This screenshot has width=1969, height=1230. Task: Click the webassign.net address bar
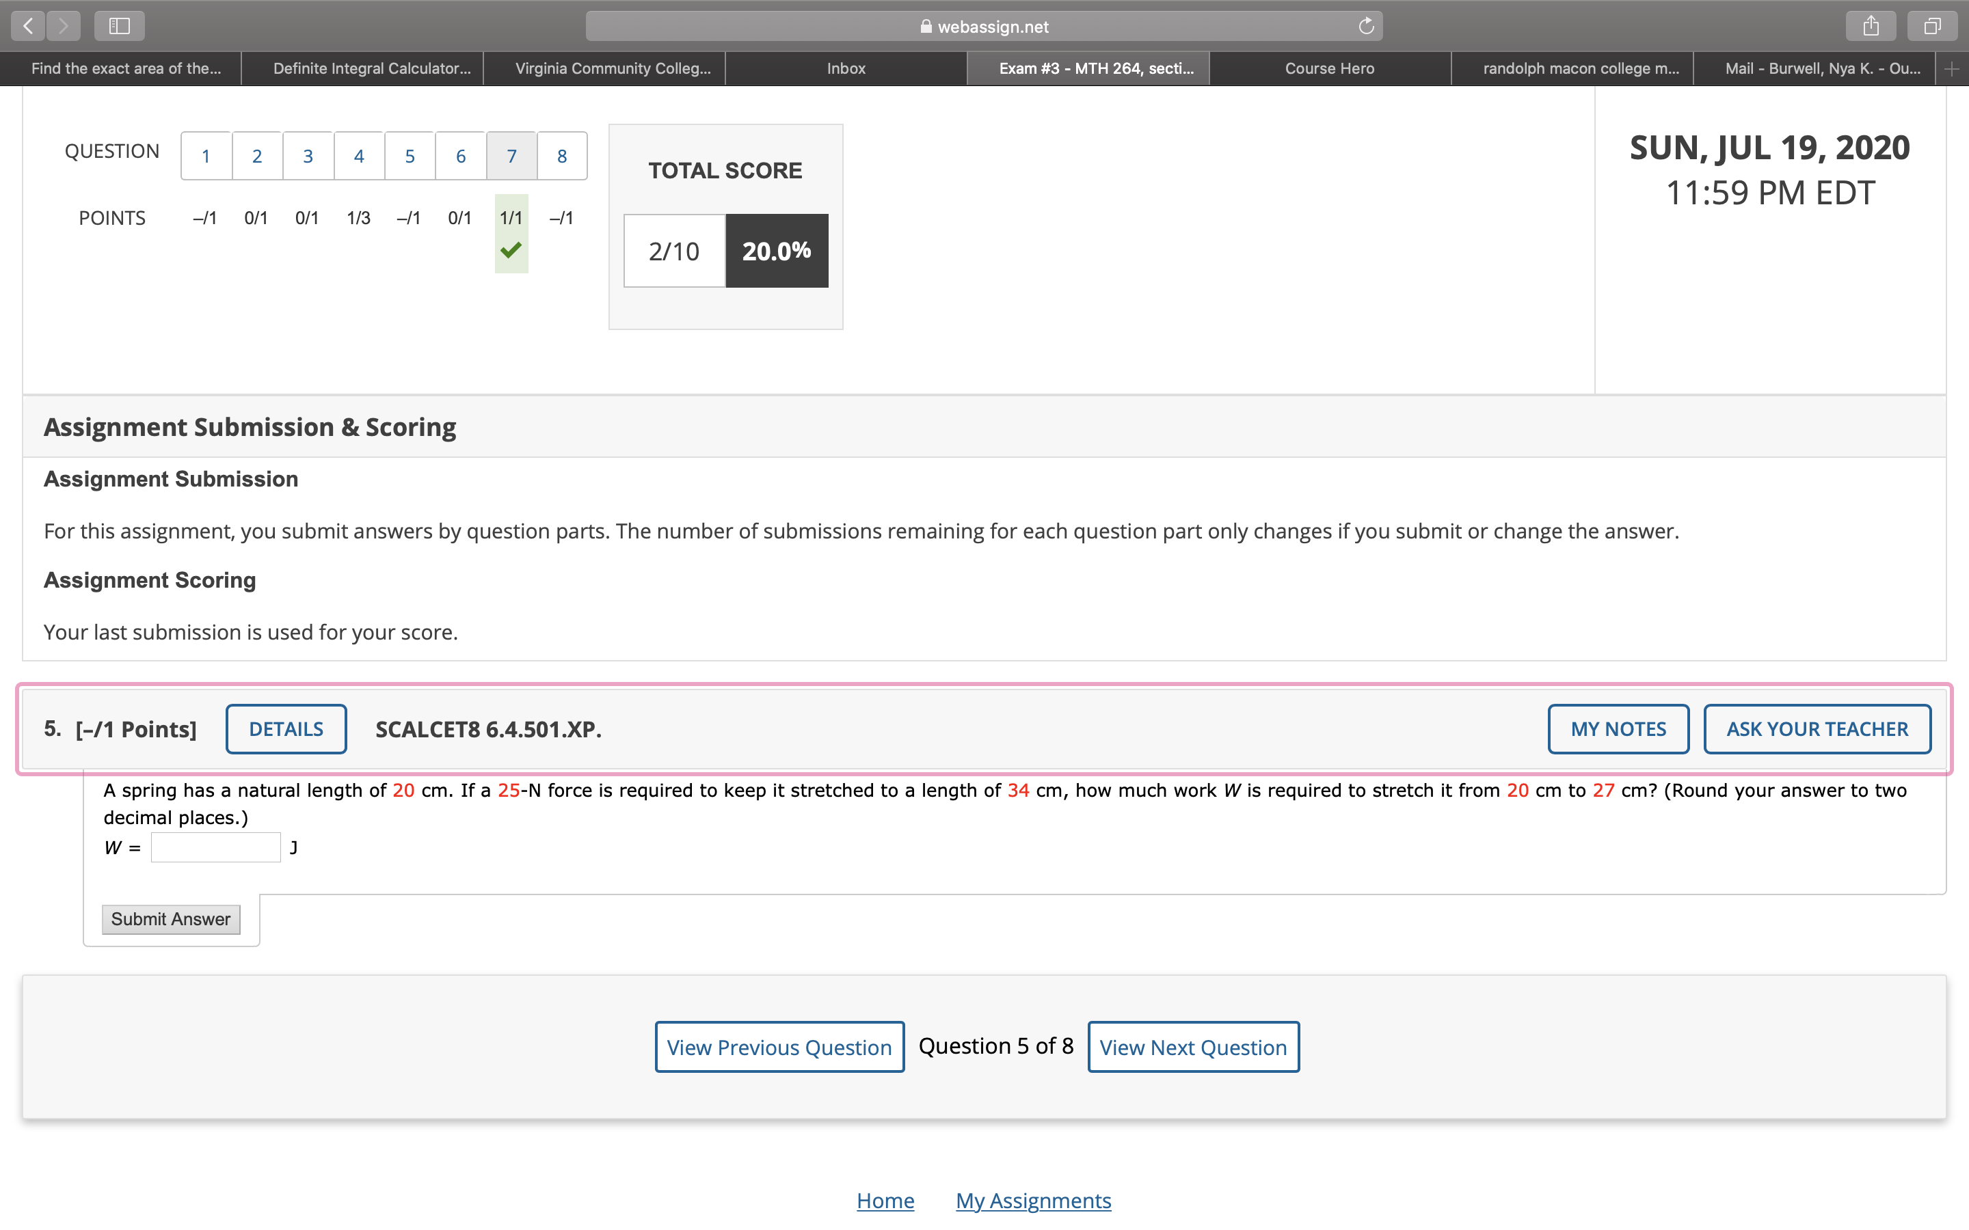(x=983, y=26)
